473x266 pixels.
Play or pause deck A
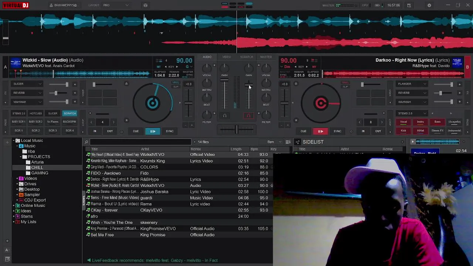pyautogui.click(x=153, y=131)
